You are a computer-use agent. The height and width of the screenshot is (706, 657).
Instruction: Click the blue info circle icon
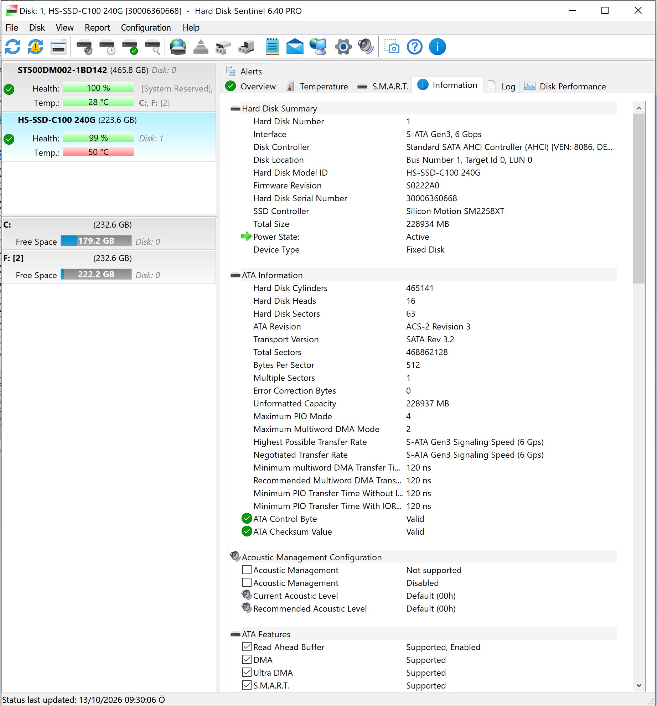coord(438,47)
